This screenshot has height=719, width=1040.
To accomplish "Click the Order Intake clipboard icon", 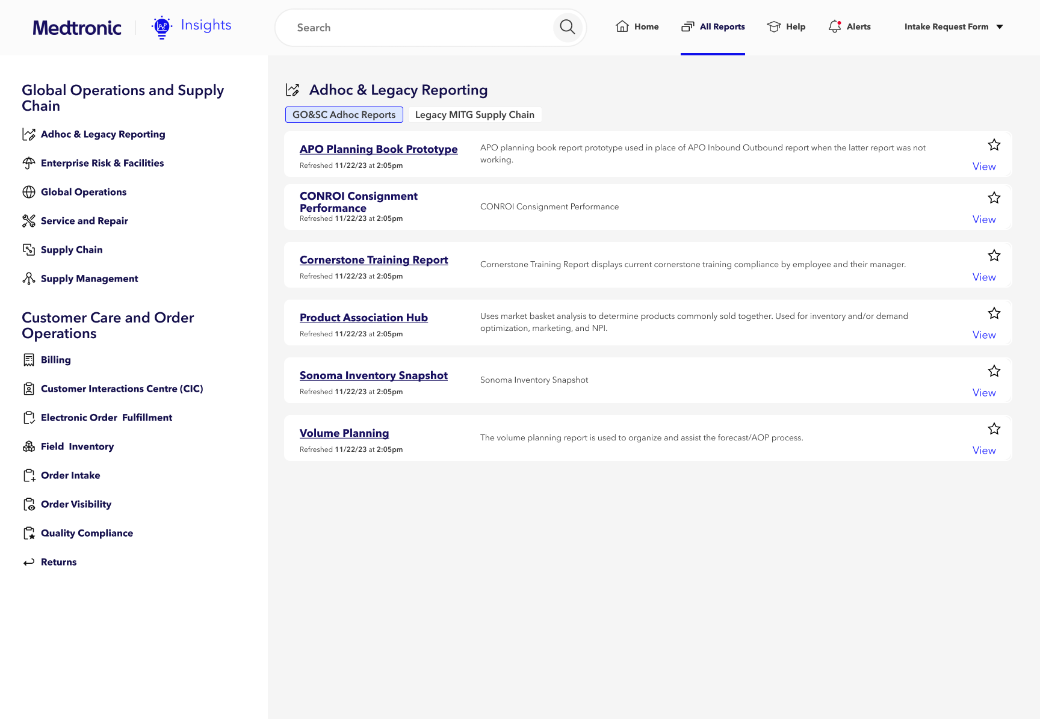I will click(x=29, y=475).
